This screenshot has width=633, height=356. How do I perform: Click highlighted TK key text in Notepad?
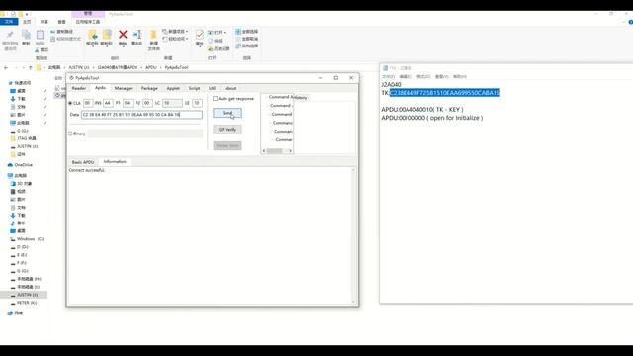pos(444,93)
